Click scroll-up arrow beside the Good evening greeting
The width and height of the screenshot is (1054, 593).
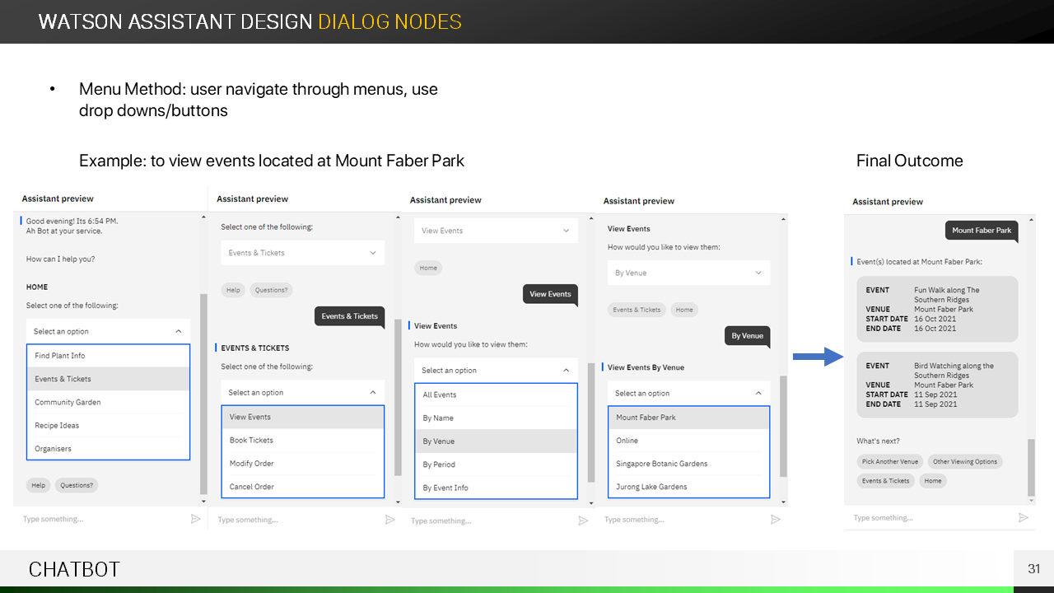(x=203, y=217)
